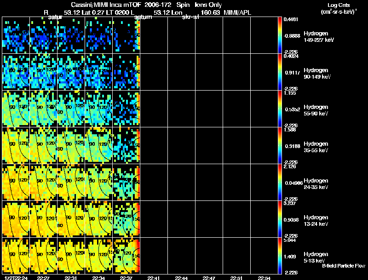
Task: Select the Hydrogen 55-90 keV color scale
Action: [280, 109]
